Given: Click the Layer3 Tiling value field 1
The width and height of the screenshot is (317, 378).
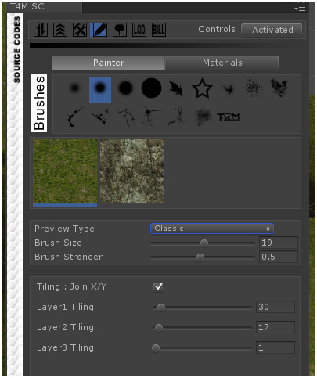Looking at the screenshot, I should tap(276, 347).
